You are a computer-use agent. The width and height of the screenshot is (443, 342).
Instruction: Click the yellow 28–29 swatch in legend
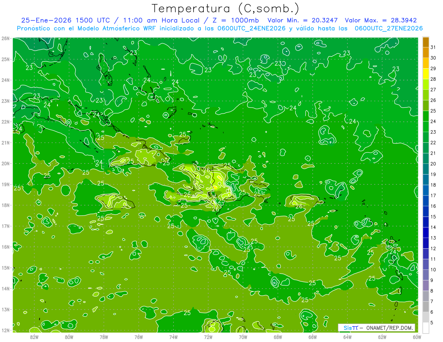coord(426,73)
